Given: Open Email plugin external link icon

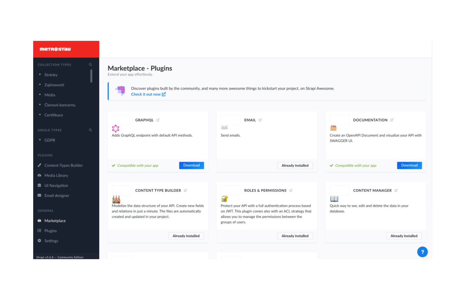Looking at the screenshot, I should [260, 120].
